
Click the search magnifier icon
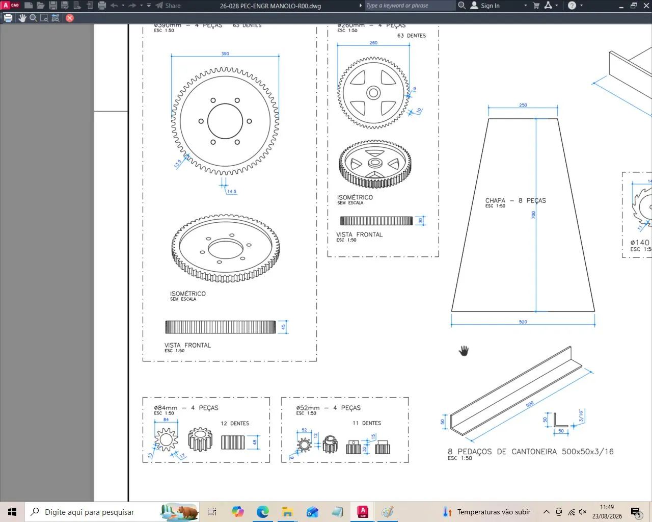pos(462,6)
